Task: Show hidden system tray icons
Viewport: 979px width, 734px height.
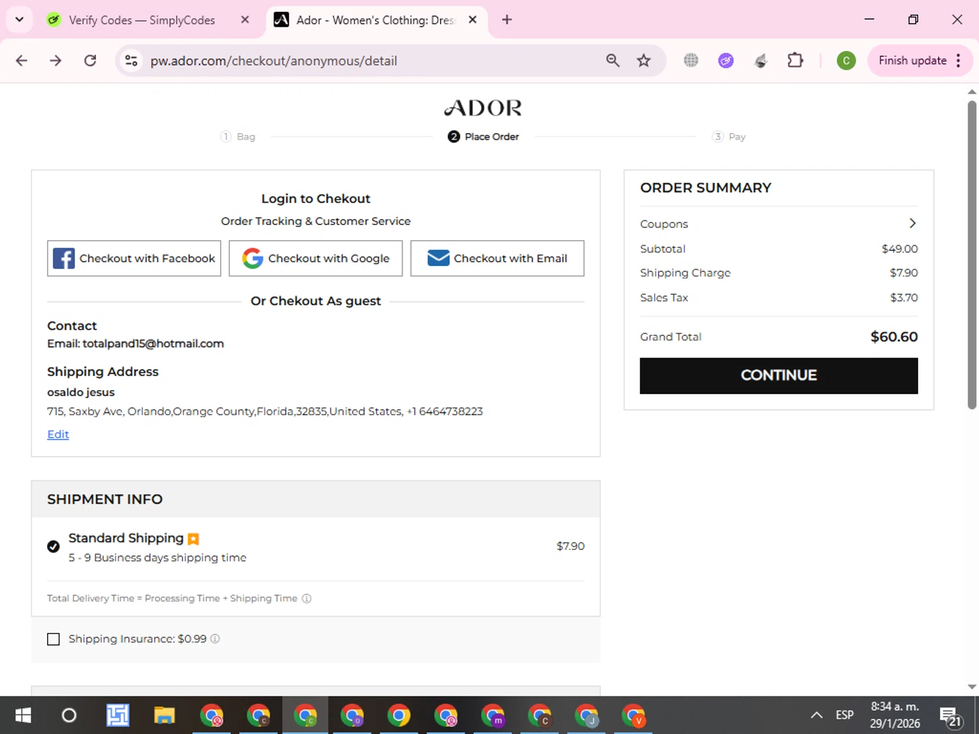Action: 816,715
